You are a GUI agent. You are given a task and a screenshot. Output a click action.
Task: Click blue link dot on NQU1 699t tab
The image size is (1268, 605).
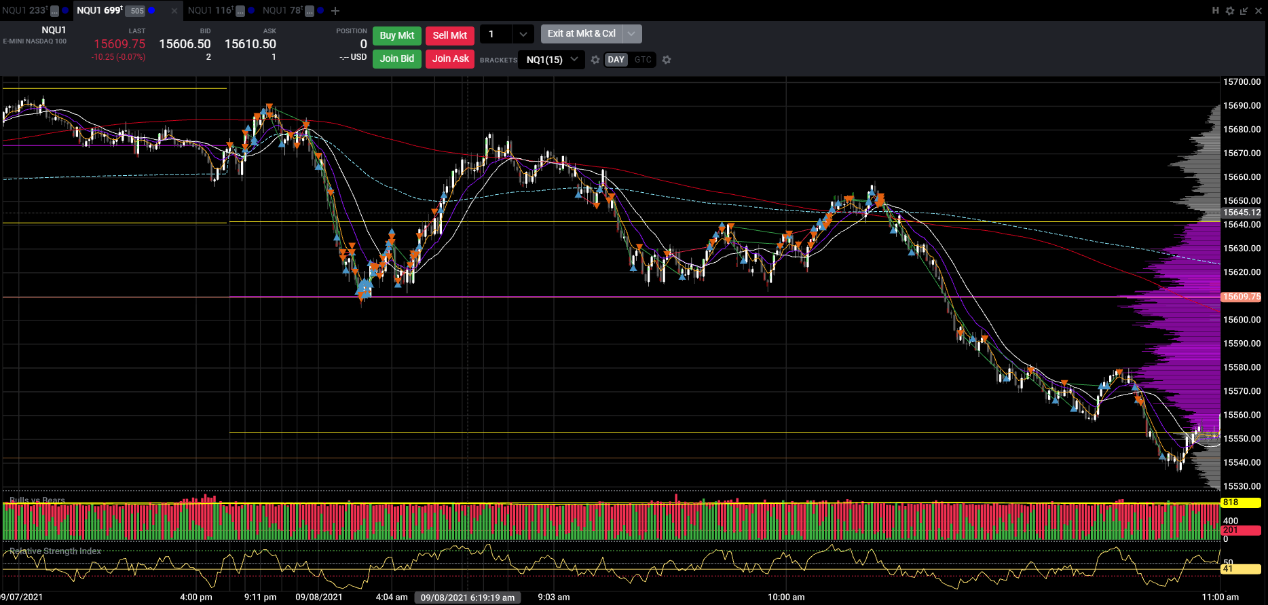(151, 10)
